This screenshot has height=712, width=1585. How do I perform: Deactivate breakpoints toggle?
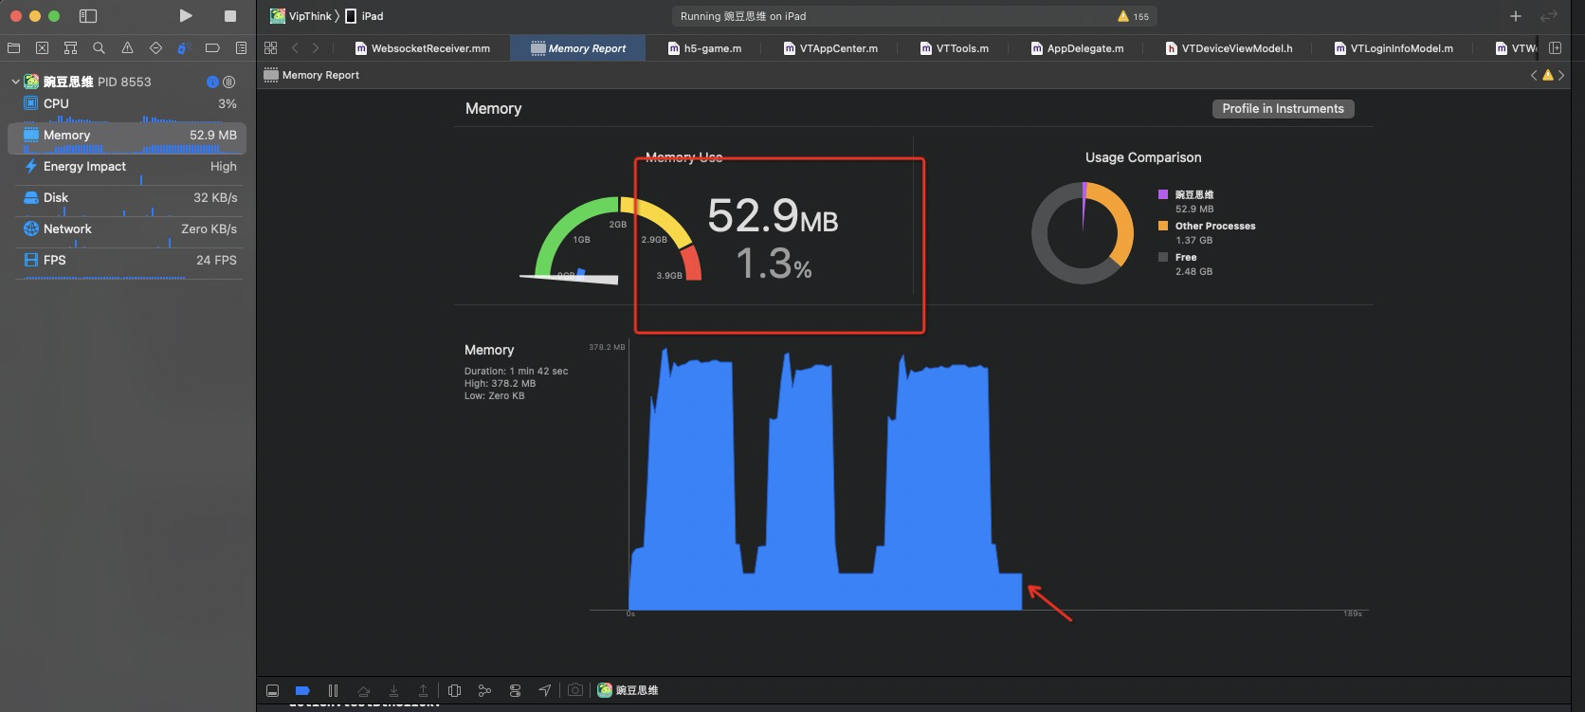[x=302, y=690]
